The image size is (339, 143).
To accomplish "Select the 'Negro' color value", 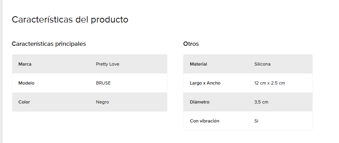I will [102, 102].
